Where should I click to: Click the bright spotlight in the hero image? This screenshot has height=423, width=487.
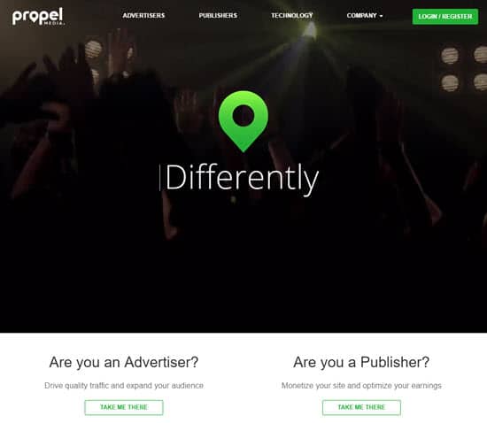pos(310,31)
